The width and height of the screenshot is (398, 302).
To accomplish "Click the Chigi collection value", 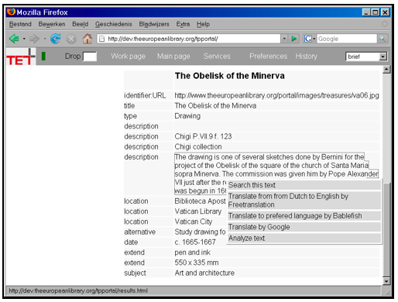I will click(198, 146).
